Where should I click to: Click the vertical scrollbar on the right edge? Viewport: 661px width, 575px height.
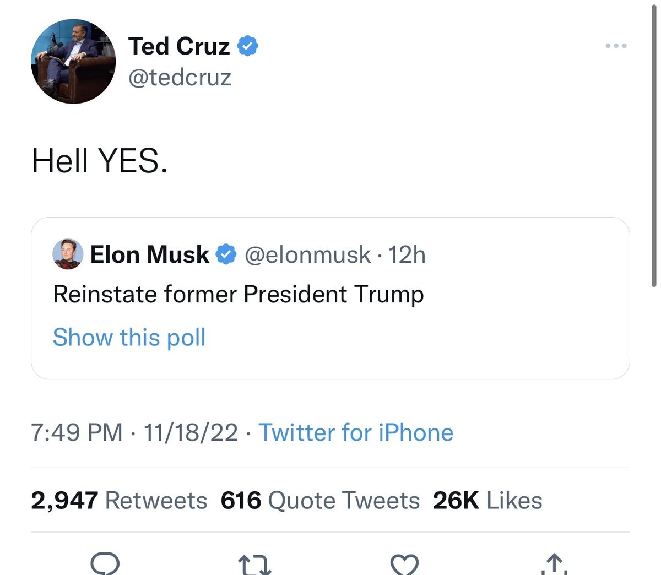click(x=654, y=143)
